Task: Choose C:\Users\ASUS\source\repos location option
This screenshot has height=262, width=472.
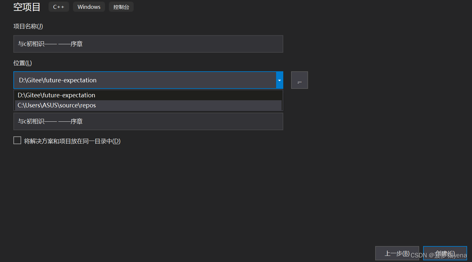Action: click(148, 105)
